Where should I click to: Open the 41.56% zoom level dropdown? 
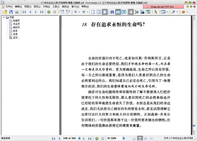pos(124,138)
